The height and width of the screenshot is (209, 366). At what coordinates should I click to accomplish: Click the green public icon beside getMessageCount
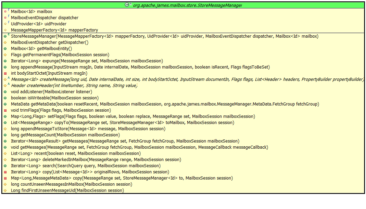tap(5, 135)
